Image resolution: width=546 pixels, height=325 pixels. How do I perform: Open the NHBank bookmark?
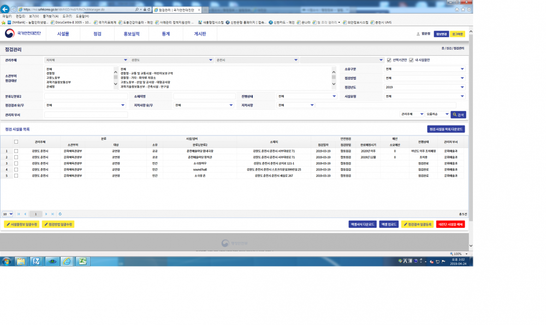pos(28,22)
